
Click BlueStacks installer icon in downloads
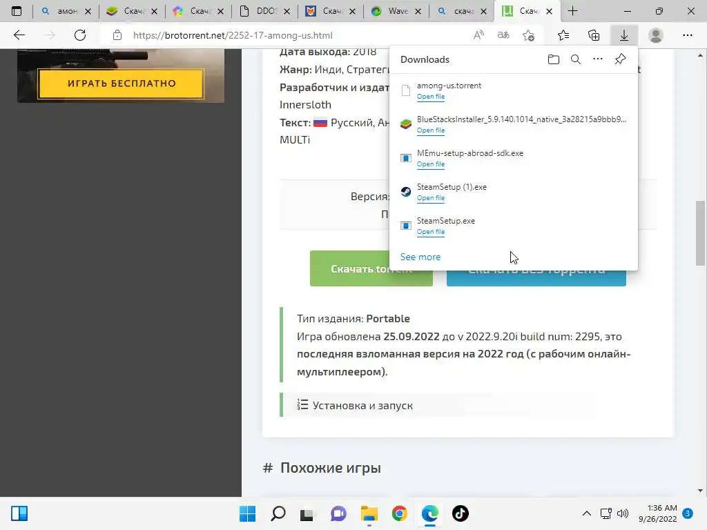click(x=406, y=124)
